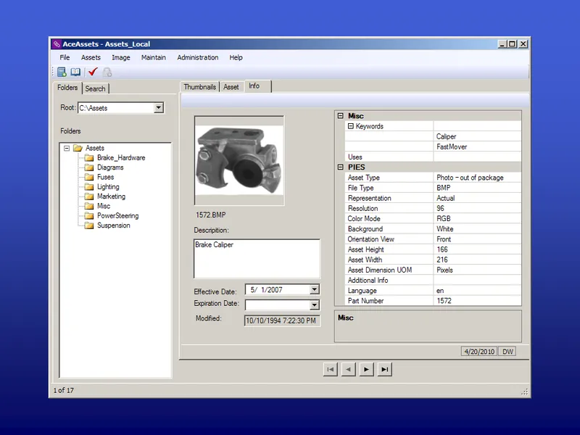This screenshot has width=580, height=435.
Task: Collapse the Assets folder tree node
Action: [x=66, y=147]
